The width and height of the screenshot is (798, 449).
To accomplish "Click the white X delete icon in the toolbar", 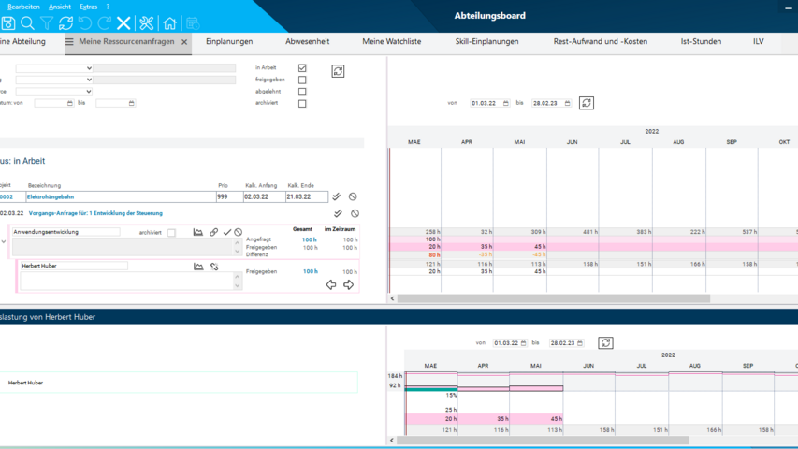I will pos(123,23).
